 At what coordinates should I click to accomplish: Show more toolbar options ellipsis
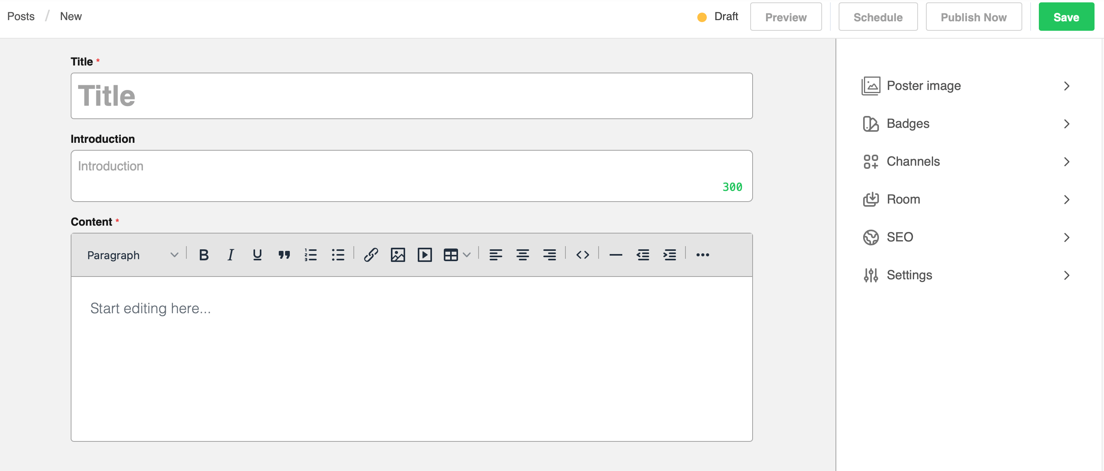point(702,255)
